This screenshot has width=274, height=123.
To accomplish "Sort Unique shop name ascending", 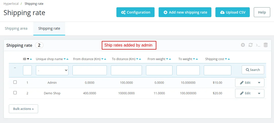I will point(67,59).
